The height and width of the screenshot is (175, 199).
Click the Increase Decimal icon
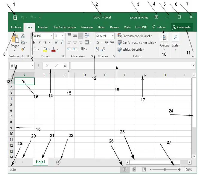pyautogui.click(x=98, y=49)
